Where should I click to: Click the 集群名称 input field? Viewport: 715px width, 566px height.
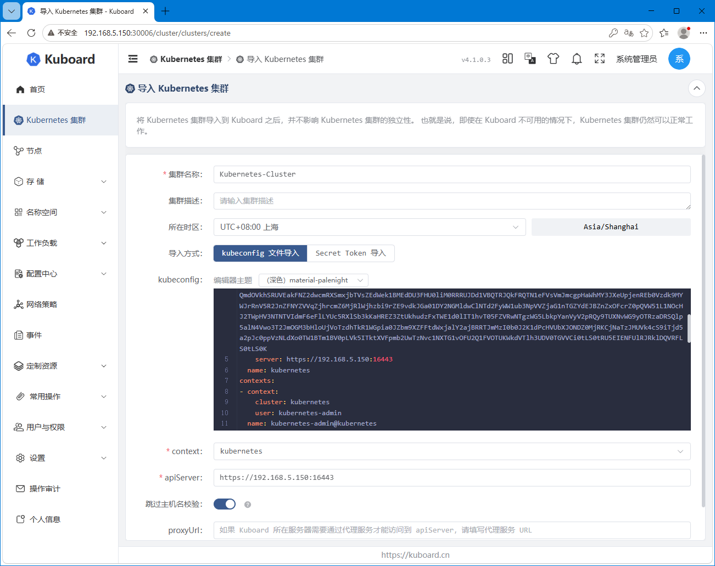[x=452, y=174]
